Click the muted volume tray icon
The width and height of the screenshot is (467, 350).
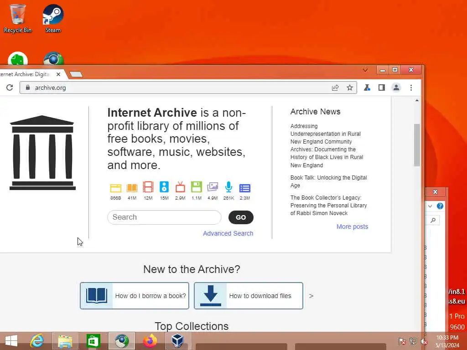click(x=424, y=341)
